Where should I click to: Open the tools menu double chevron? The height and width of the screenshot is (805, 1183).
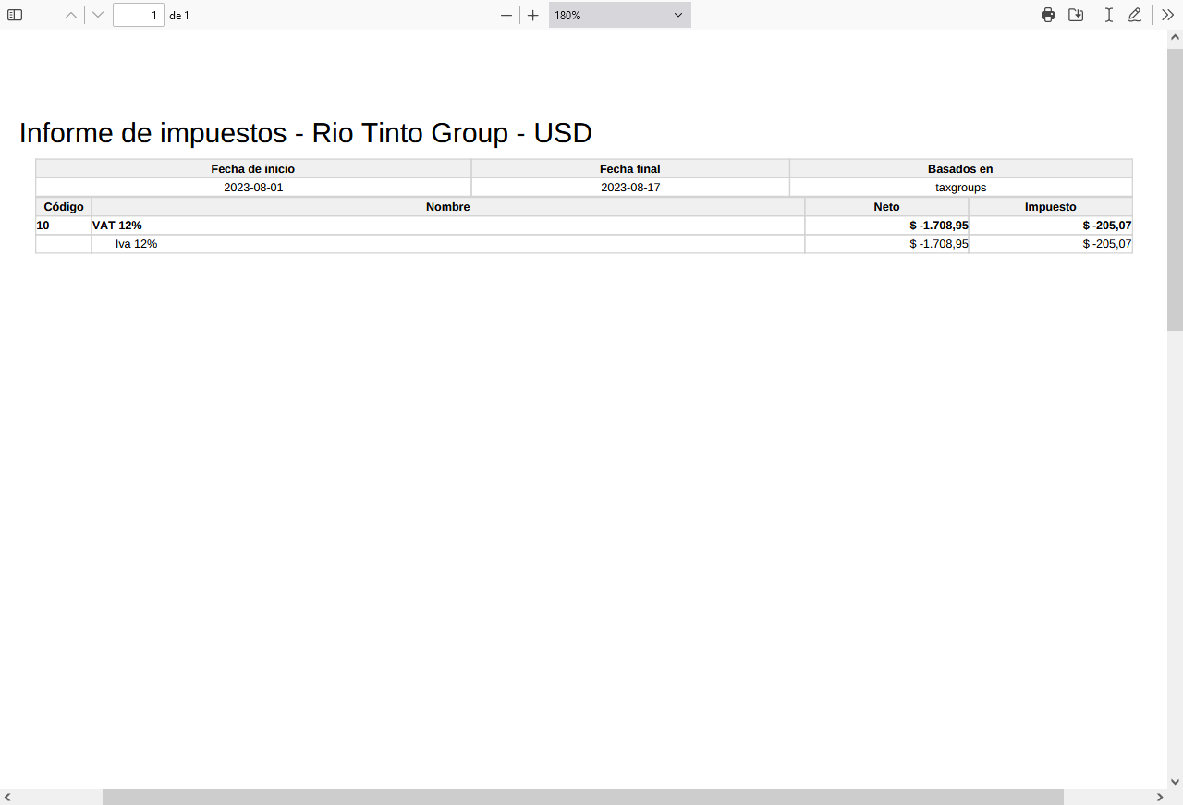tap(1167, 15)
